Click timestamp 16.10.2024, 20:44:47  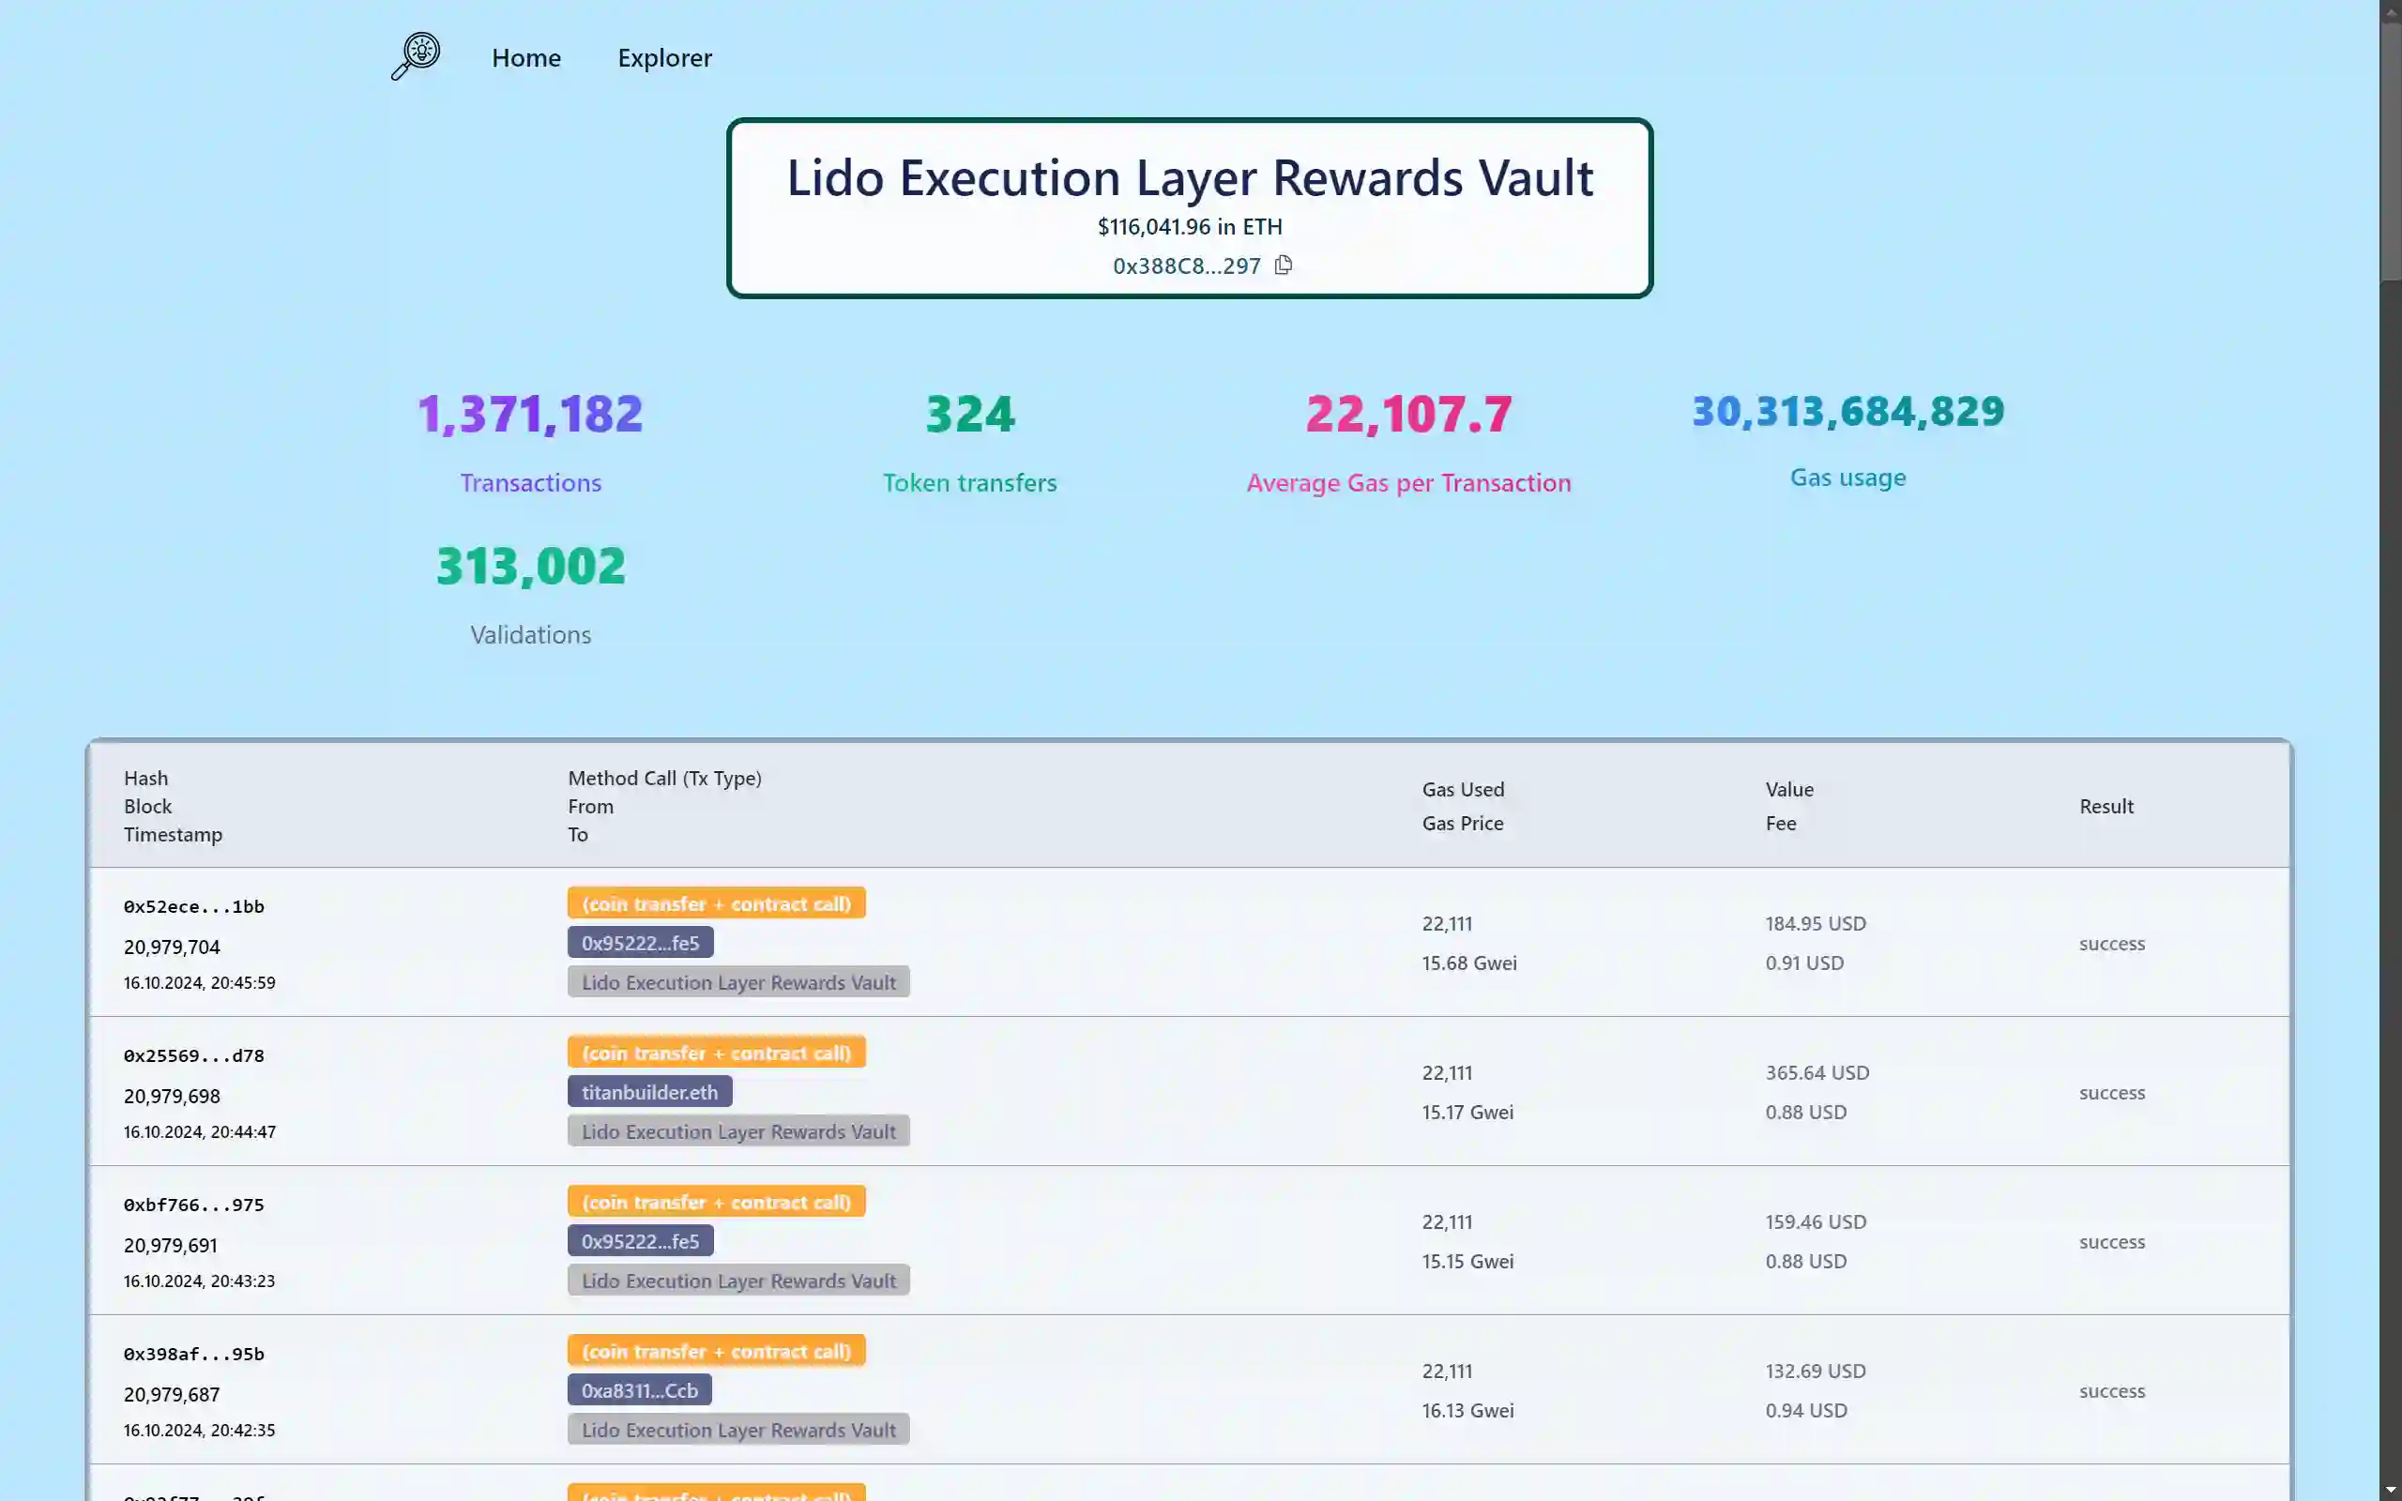[200, 1131]
